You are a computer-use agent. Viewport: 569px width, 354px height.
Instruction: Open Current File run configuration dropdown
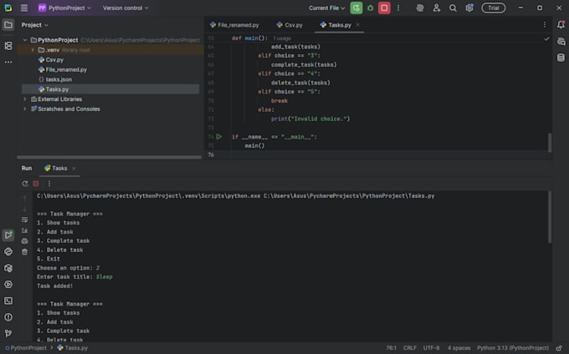[326, 8]
